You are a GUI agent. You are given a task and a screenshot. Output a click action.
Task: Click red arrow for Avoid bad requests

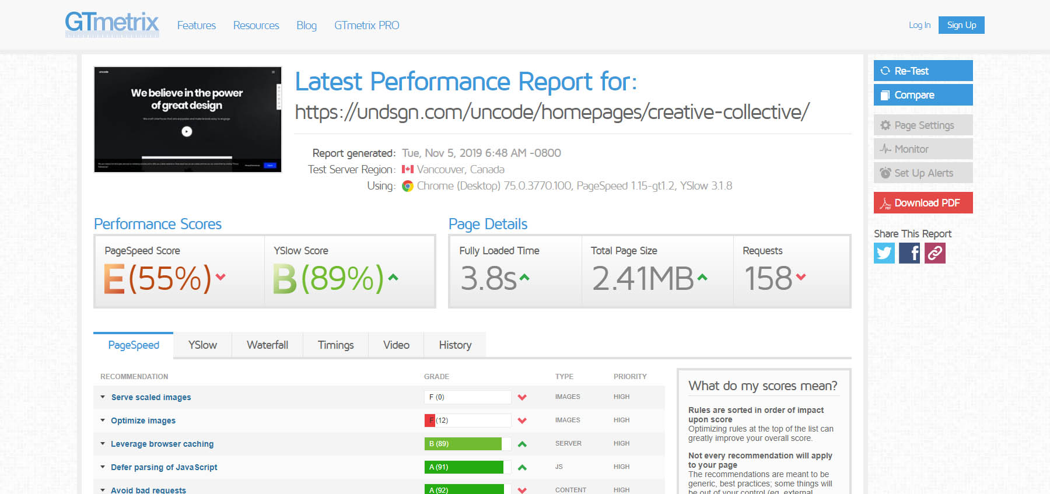(522, 490)
